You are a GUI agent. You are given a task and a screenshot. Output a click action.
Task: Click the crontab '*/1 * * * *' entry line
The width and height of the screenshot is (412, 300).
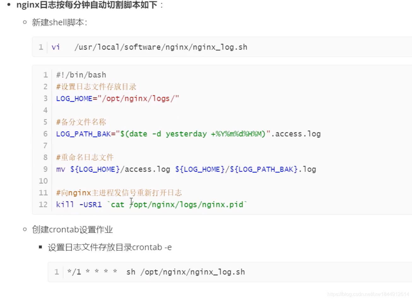(156, 272)
